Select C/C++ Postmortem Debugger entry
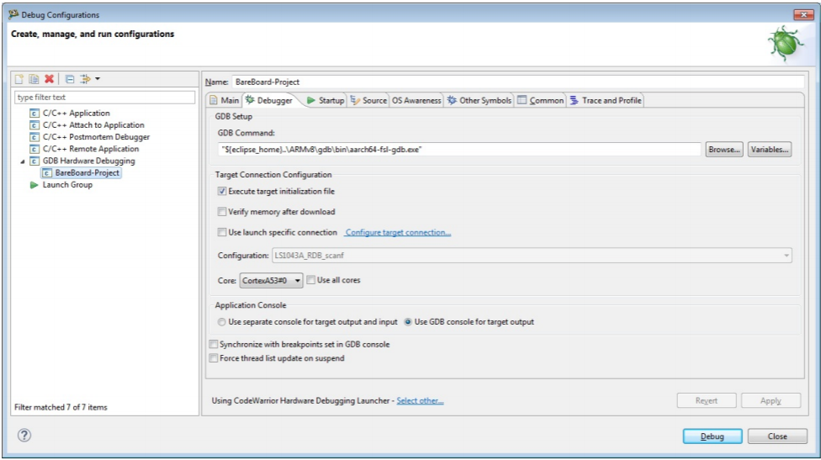Viewport: 821px width, 460px height. pos(97,137)
